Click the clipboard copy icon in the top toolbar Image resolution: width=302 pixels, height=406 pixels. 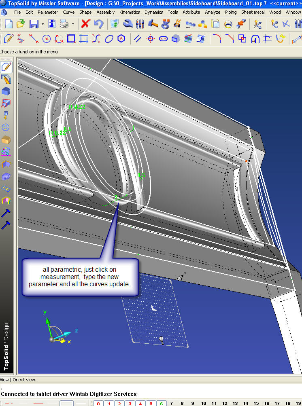(215, 24)
